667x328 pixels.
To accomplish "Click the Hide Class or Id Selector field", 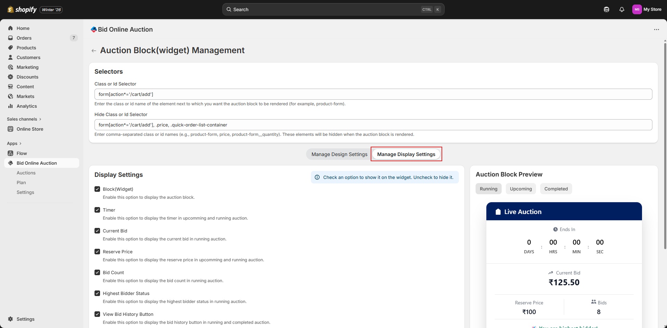I will click(373, 125).
